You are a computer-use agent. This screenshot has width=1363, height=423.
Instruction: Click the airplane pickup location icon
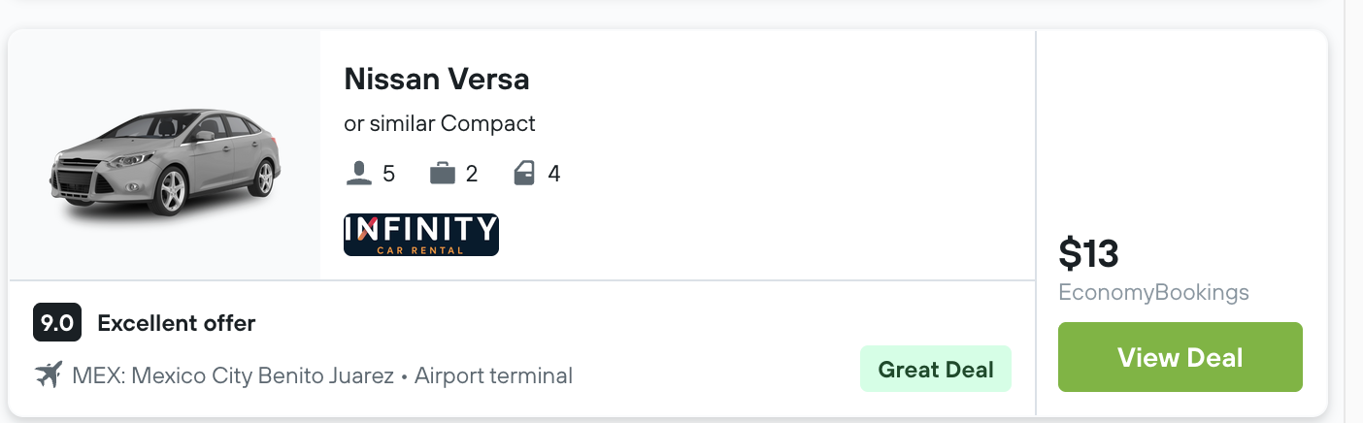click(48, 374)
